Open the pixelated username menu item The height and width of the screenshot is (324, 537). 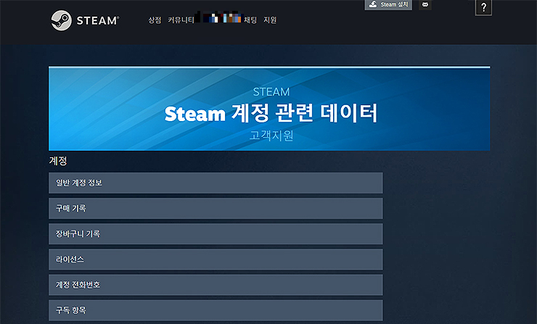pyautogui.click(x=219, y=17)
